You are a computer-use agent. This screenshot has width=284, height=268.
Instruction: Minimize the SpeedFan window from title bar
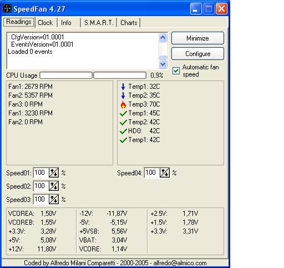[196, 9]
